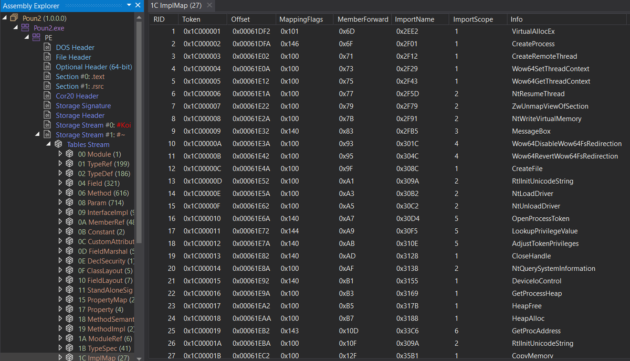630x361 pixels.
Task: Sort by the RID column header
Action: pos(164,19)
